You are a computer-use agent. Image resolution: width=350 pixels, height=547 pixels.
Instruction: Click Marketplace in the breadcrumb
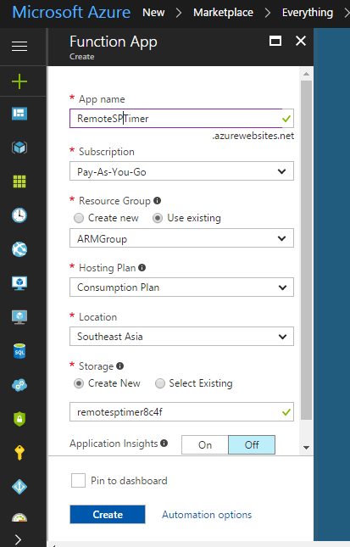click(223, 13)
